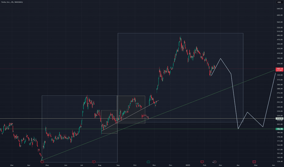Viewport: 284px width, 167px height.
Task: Click the Aug label on time axis
Action: [x=100, y=165]
